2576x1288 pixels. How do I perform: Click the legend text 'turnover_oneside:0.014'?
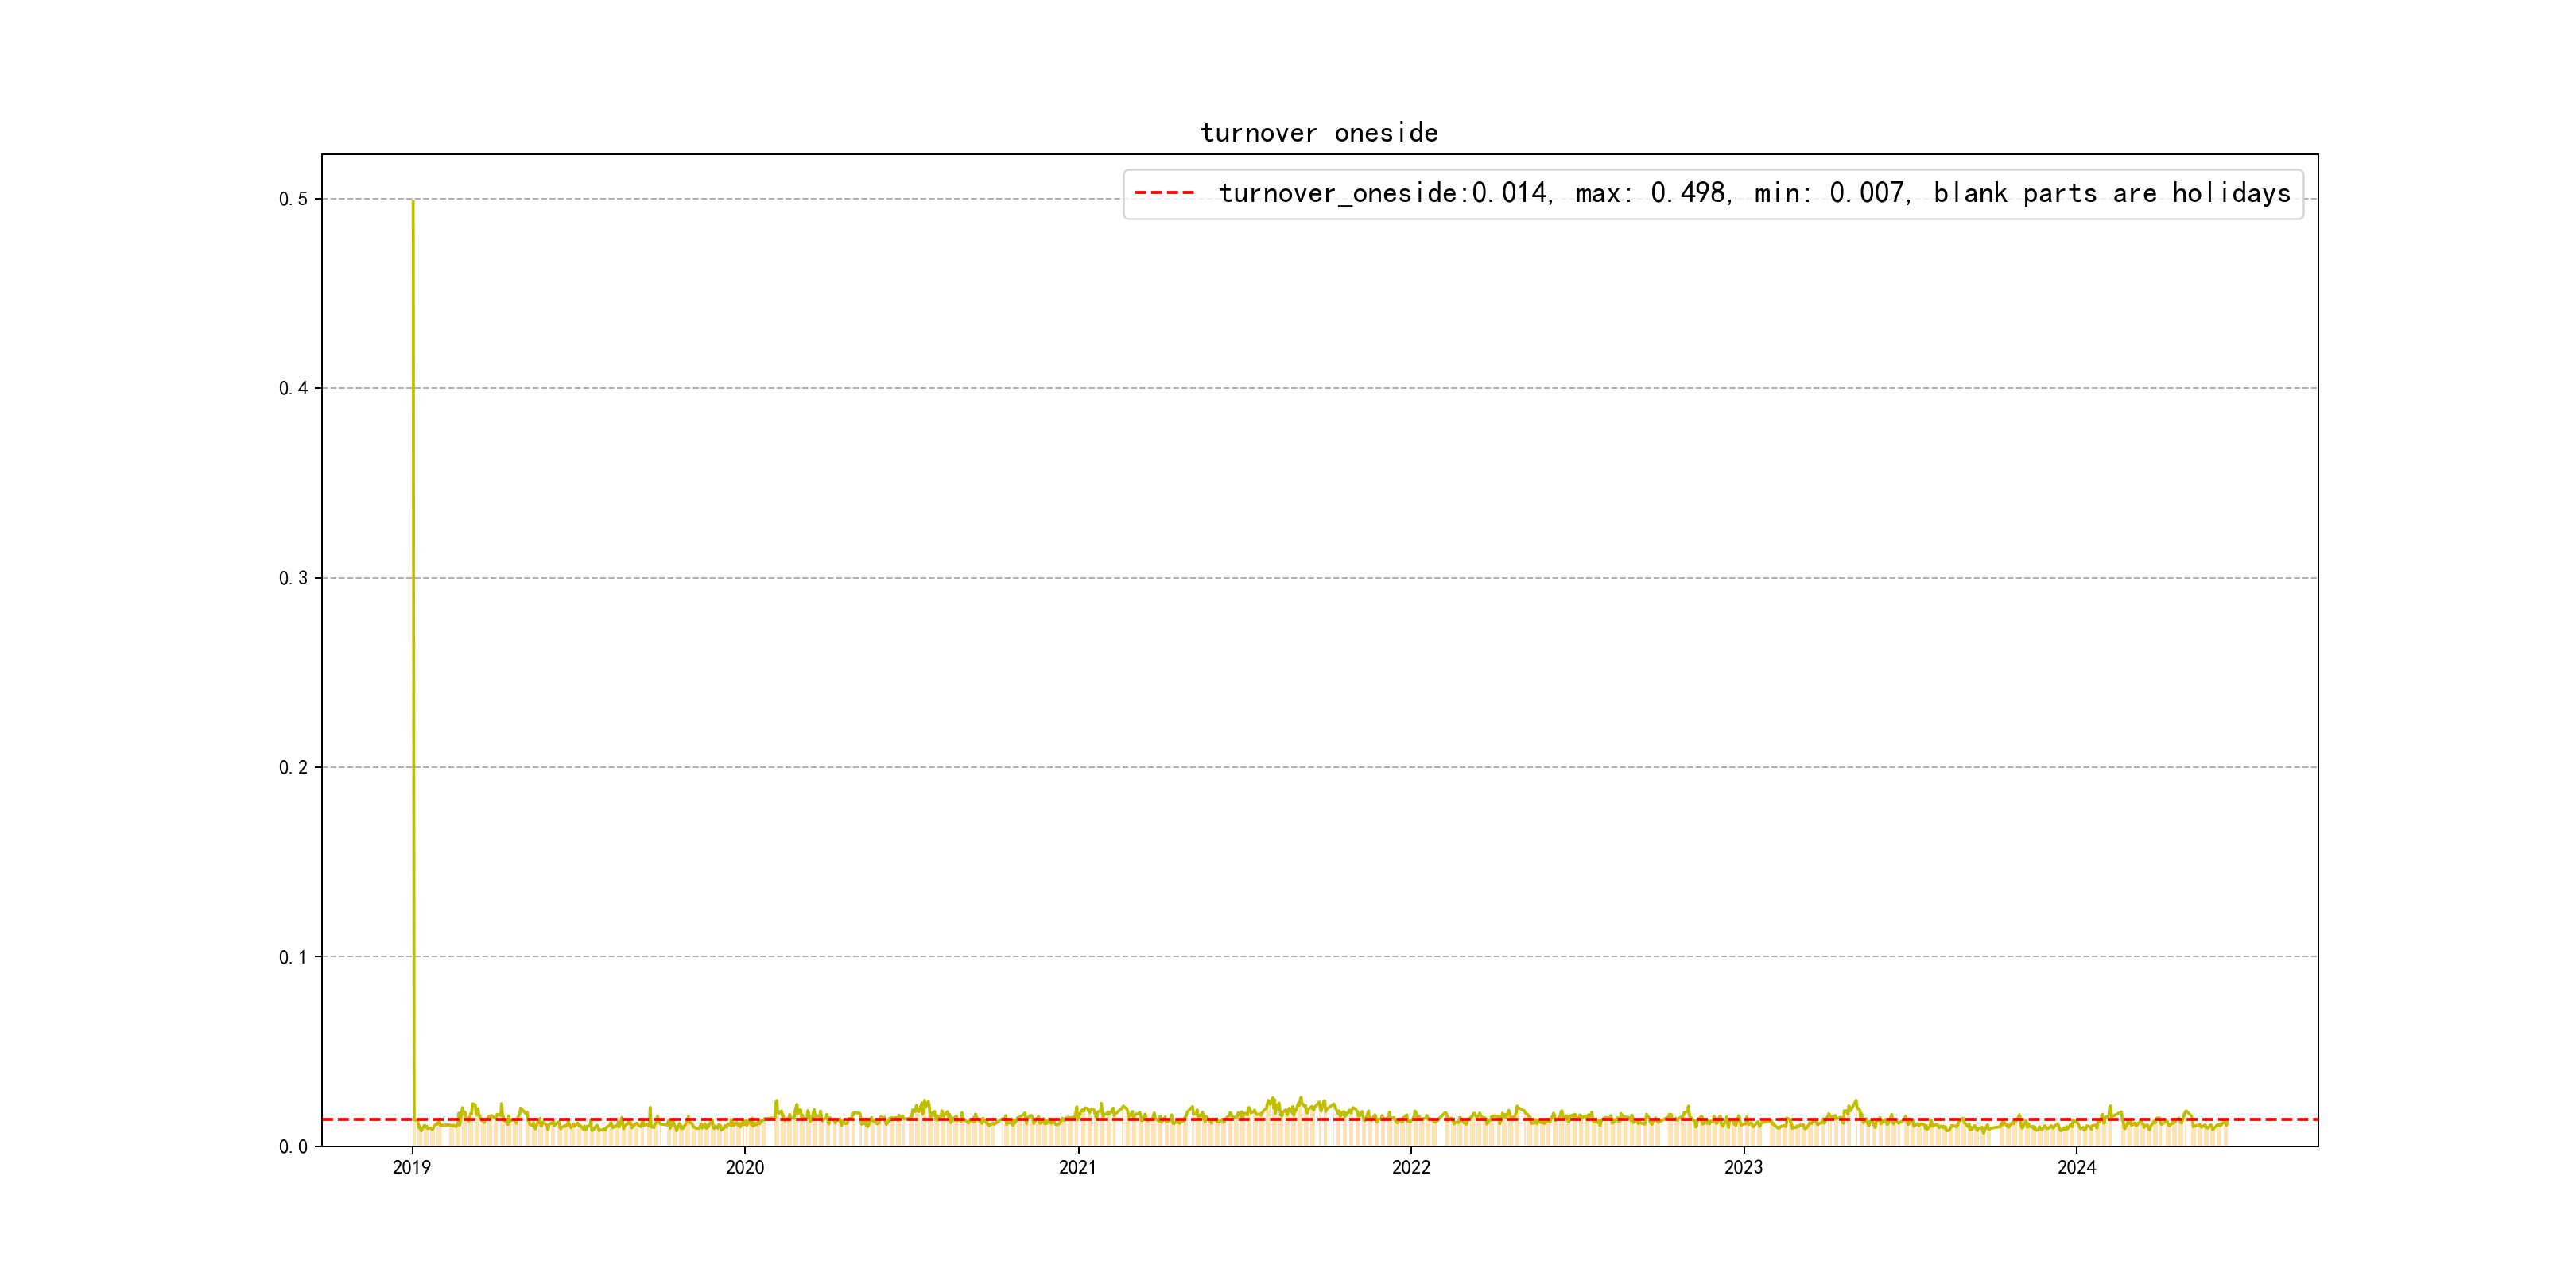[x=1383, y=193]
